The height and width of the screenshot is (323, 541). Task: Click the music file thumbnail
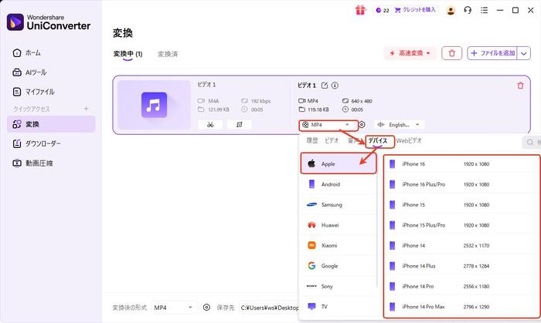click(x=155, y=105)
